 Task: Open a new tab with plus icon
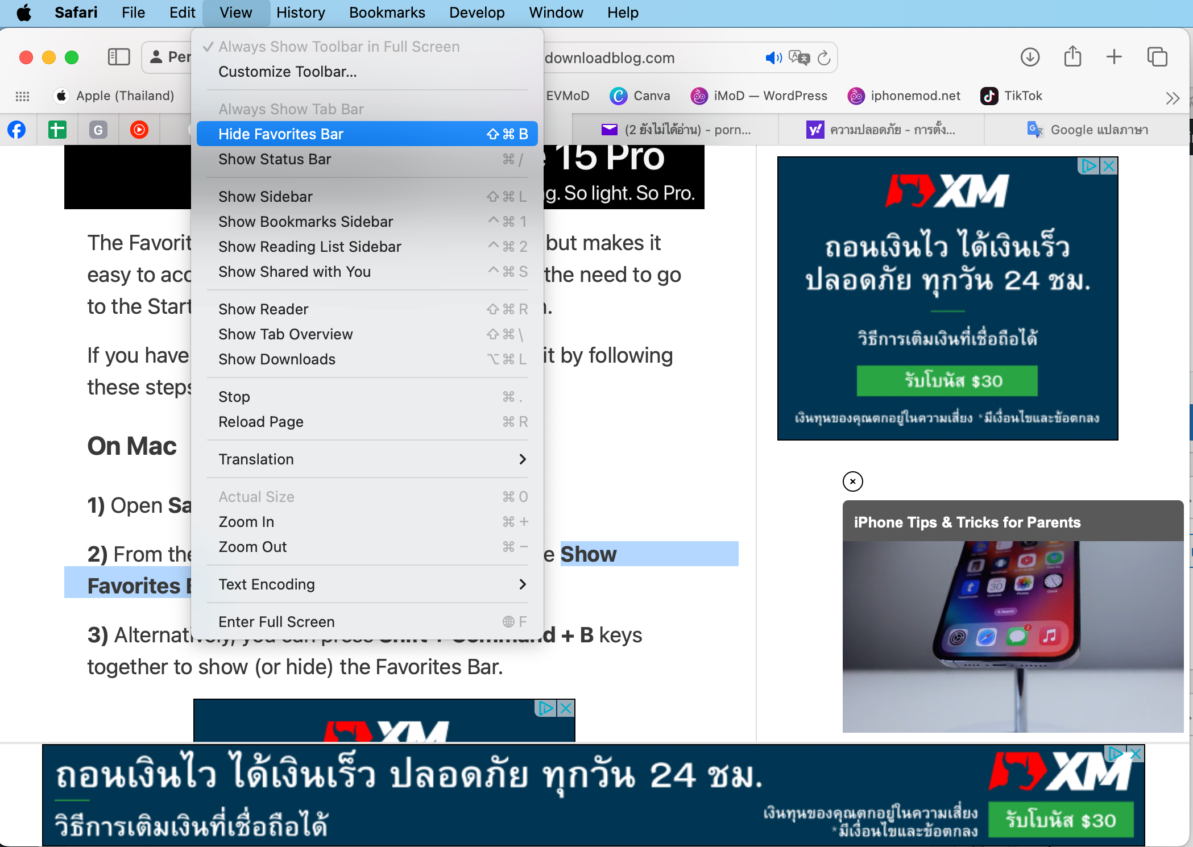[x=1114, y=57]
